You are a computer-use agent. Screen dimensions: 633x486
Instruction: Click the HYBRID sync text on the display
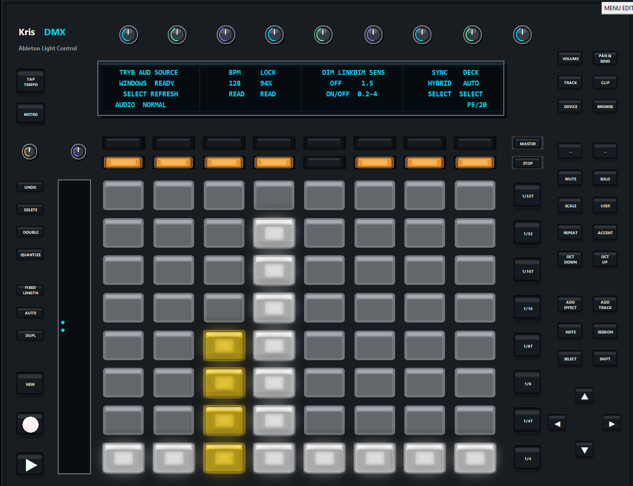point(439,83)
